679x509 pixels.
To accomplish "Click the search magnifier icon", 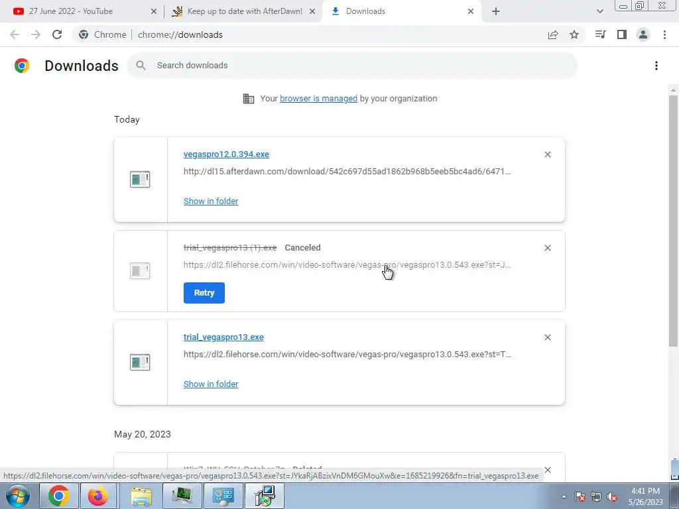I will point(141,66).
